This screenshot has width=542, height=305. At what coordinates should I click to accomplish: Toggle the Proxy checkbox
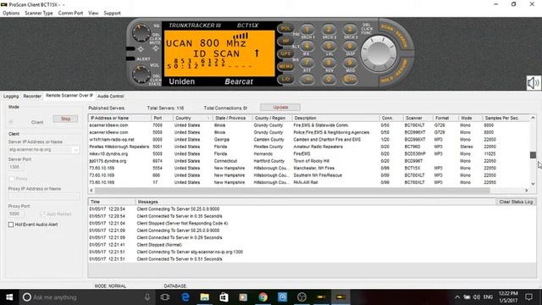(x=11, y=179)
